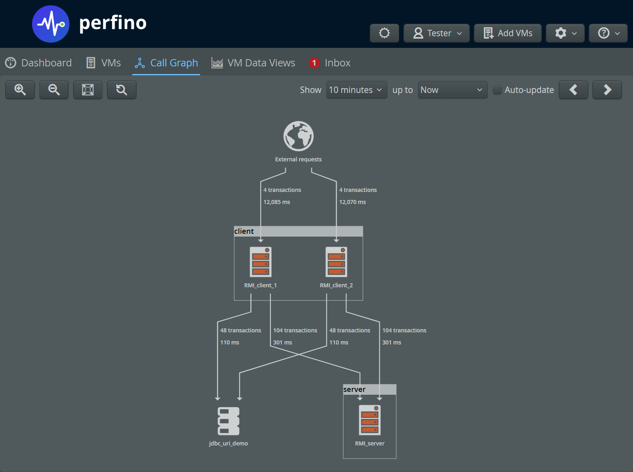Click the zoom in magnifier button

tap(20, 90)
